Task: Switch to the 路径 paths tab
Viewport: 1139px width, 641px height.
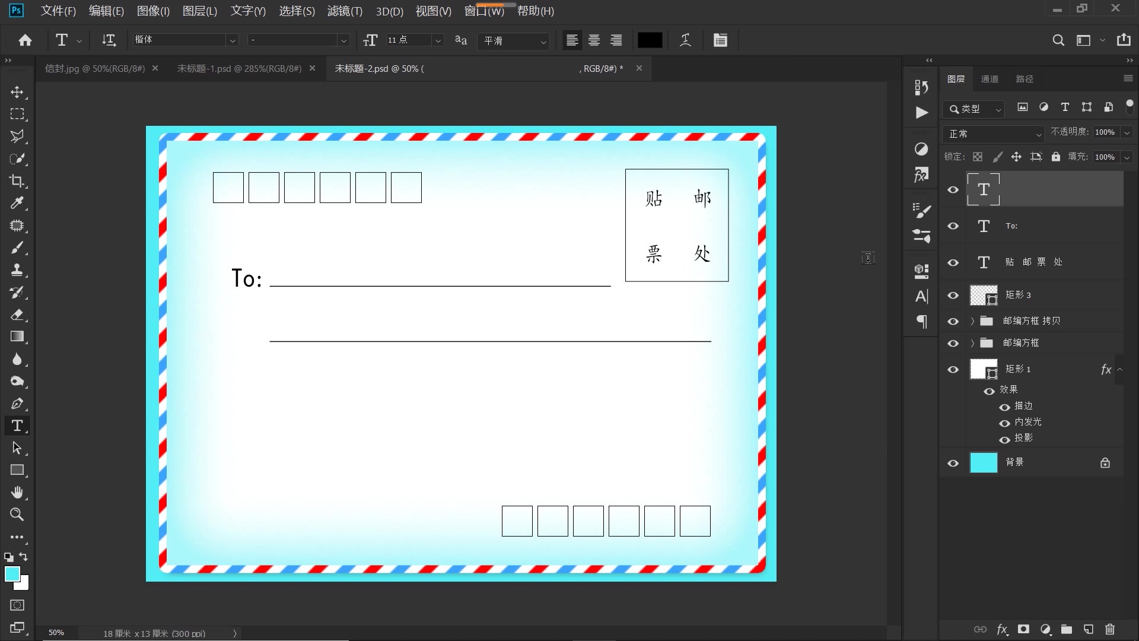Action: click(x=1025, y=79)
